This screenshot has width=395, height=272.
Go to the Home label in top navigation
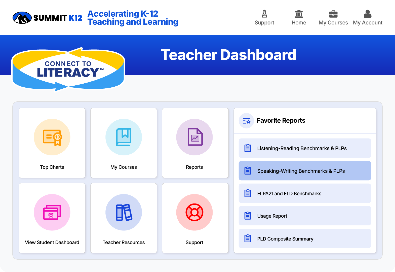point(299,23)
